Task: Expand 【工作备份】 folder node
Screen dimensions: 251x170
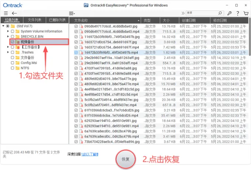Action: (x=8, y=47)
